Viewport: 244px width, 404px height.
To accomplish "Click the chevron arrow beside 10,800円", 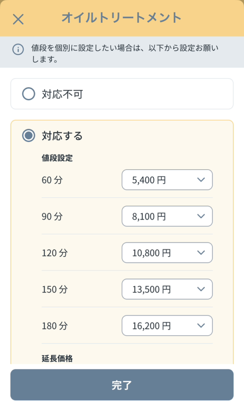I will click(x=201, y=252).
